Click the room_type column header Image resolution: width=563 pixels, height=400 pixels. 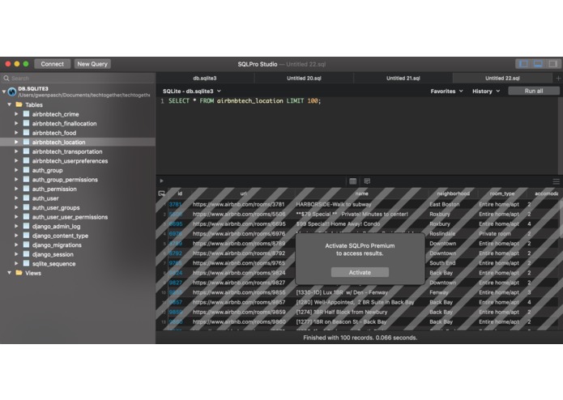point(502,194)
